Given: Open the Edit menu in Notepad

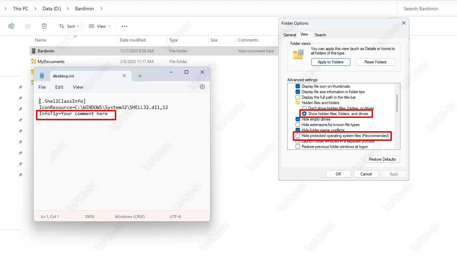Looking at the screenshot, I should click(x=59, y=87).
